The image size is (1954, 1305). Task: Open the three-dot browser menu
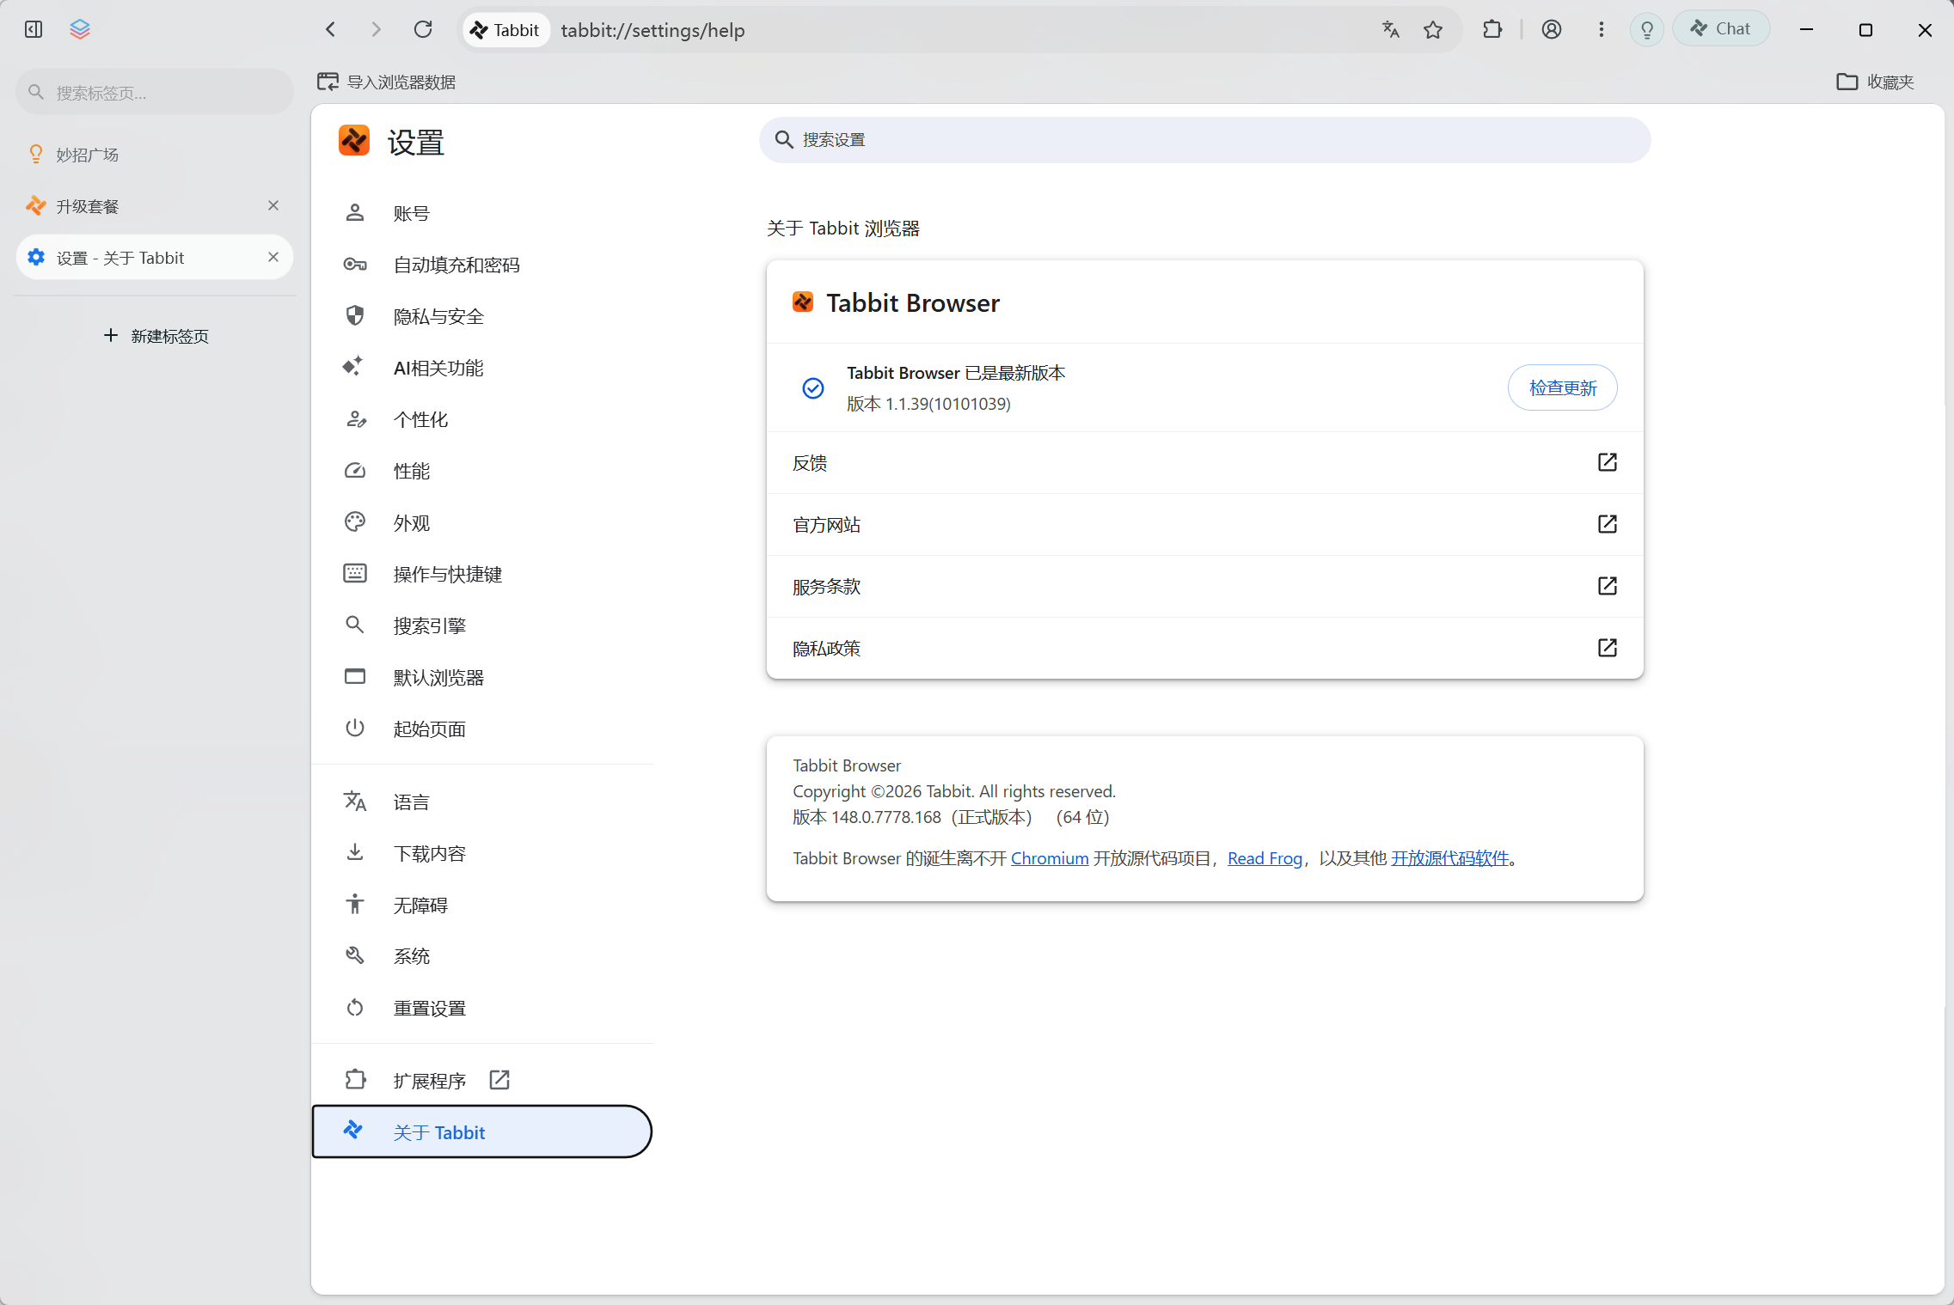pos(1601,29)
